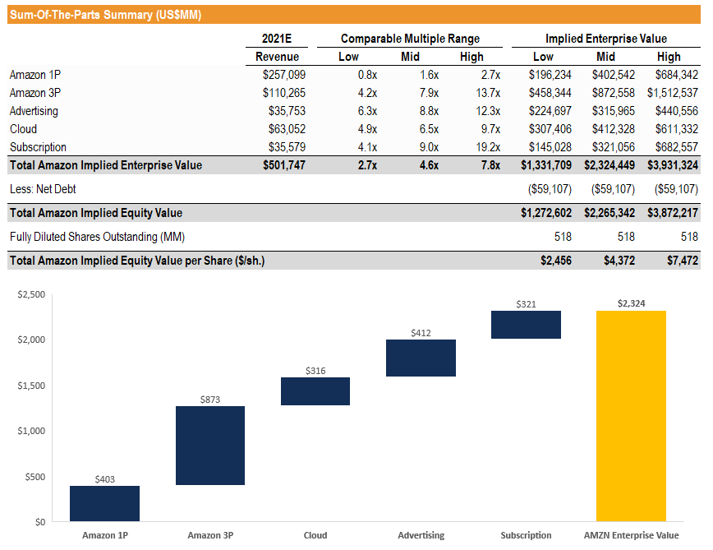
Task: Click Subscription mid value $321,056
Action: 613,147
